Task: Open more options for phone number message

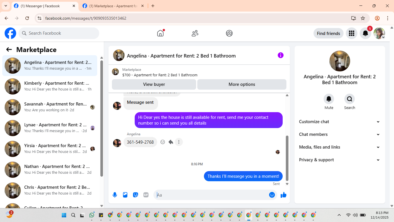Action: click(179, 142)
